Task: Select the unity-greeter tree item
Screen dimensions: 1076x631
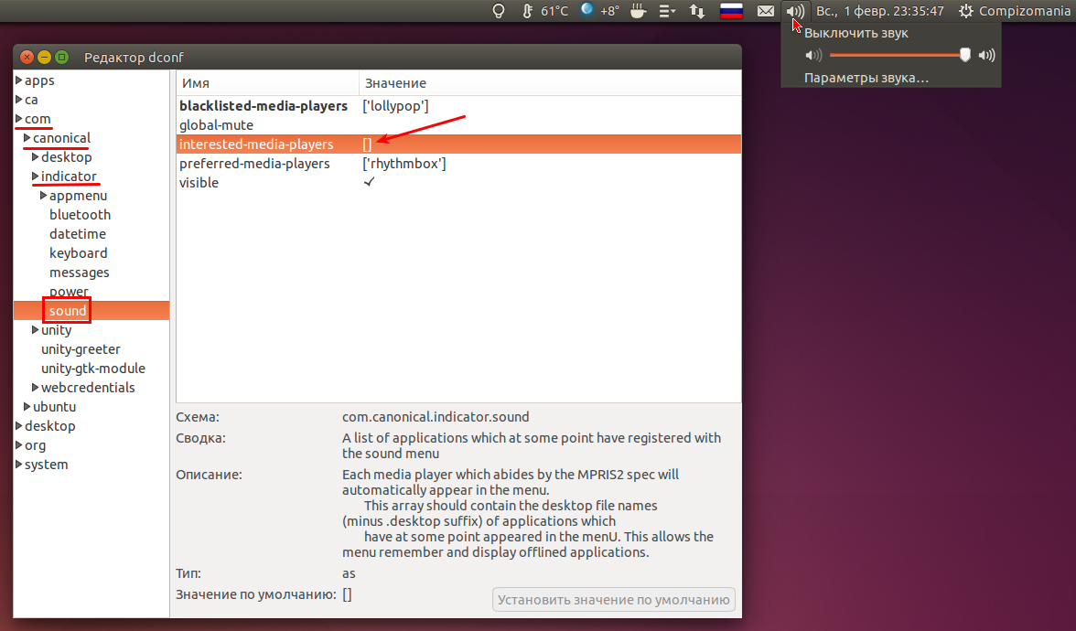Action: pyautogui.click(x=81, y=349)
